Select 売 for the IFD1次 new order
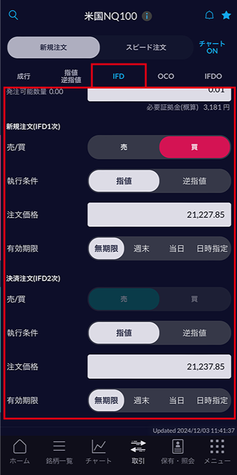237x475 pixels. 123,147
